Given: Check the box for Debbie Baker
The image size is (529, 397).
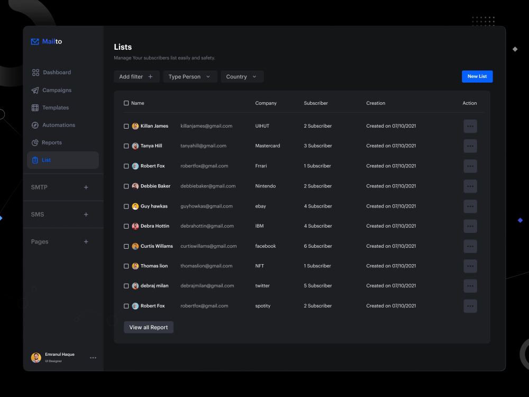Looking at the screenshot, I should [x=126, y=186].
